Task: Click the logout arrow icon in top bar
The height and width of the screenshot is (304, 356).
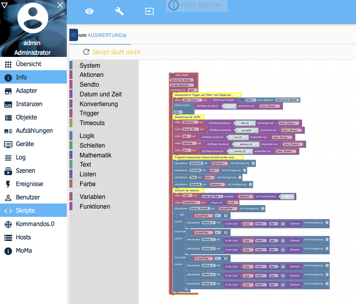Action: [x=149, y=11]
